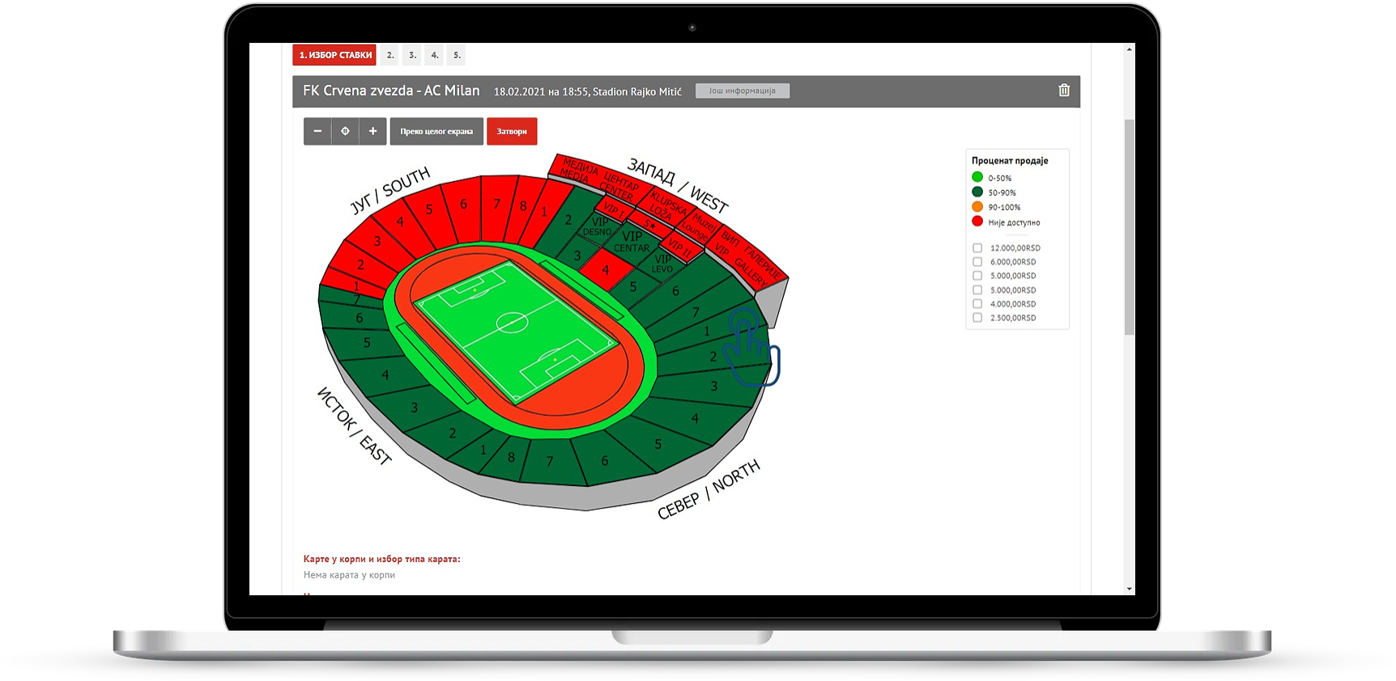Select sector 2 on the West stand
The image size is (1396, 681).
pyautogui.click(x=568, y=220)
